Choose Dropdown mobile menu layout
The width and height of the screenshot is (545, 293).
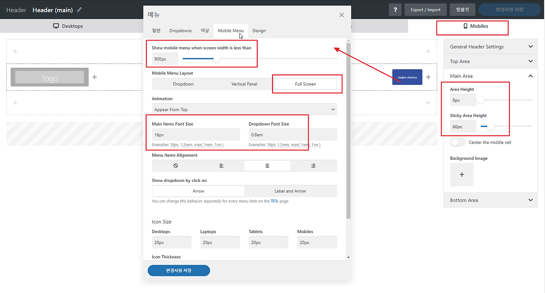[x=183, y=84]
